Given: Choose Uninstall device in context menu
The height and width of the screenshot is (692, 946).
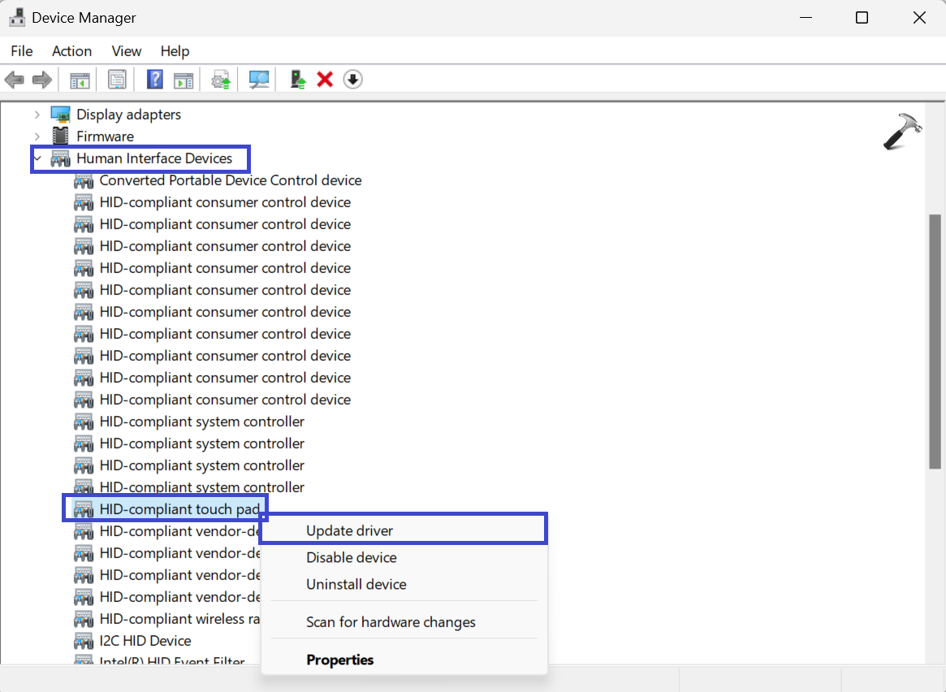Looking at the screenshot, I should (x=356, y=584).
